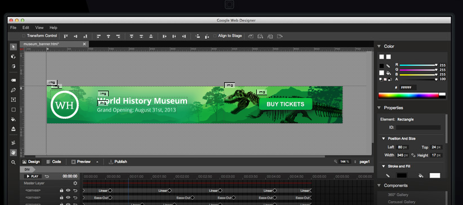Collapse the Position And Size section
This screenshot has width=463, height=205.
[384, 139]
